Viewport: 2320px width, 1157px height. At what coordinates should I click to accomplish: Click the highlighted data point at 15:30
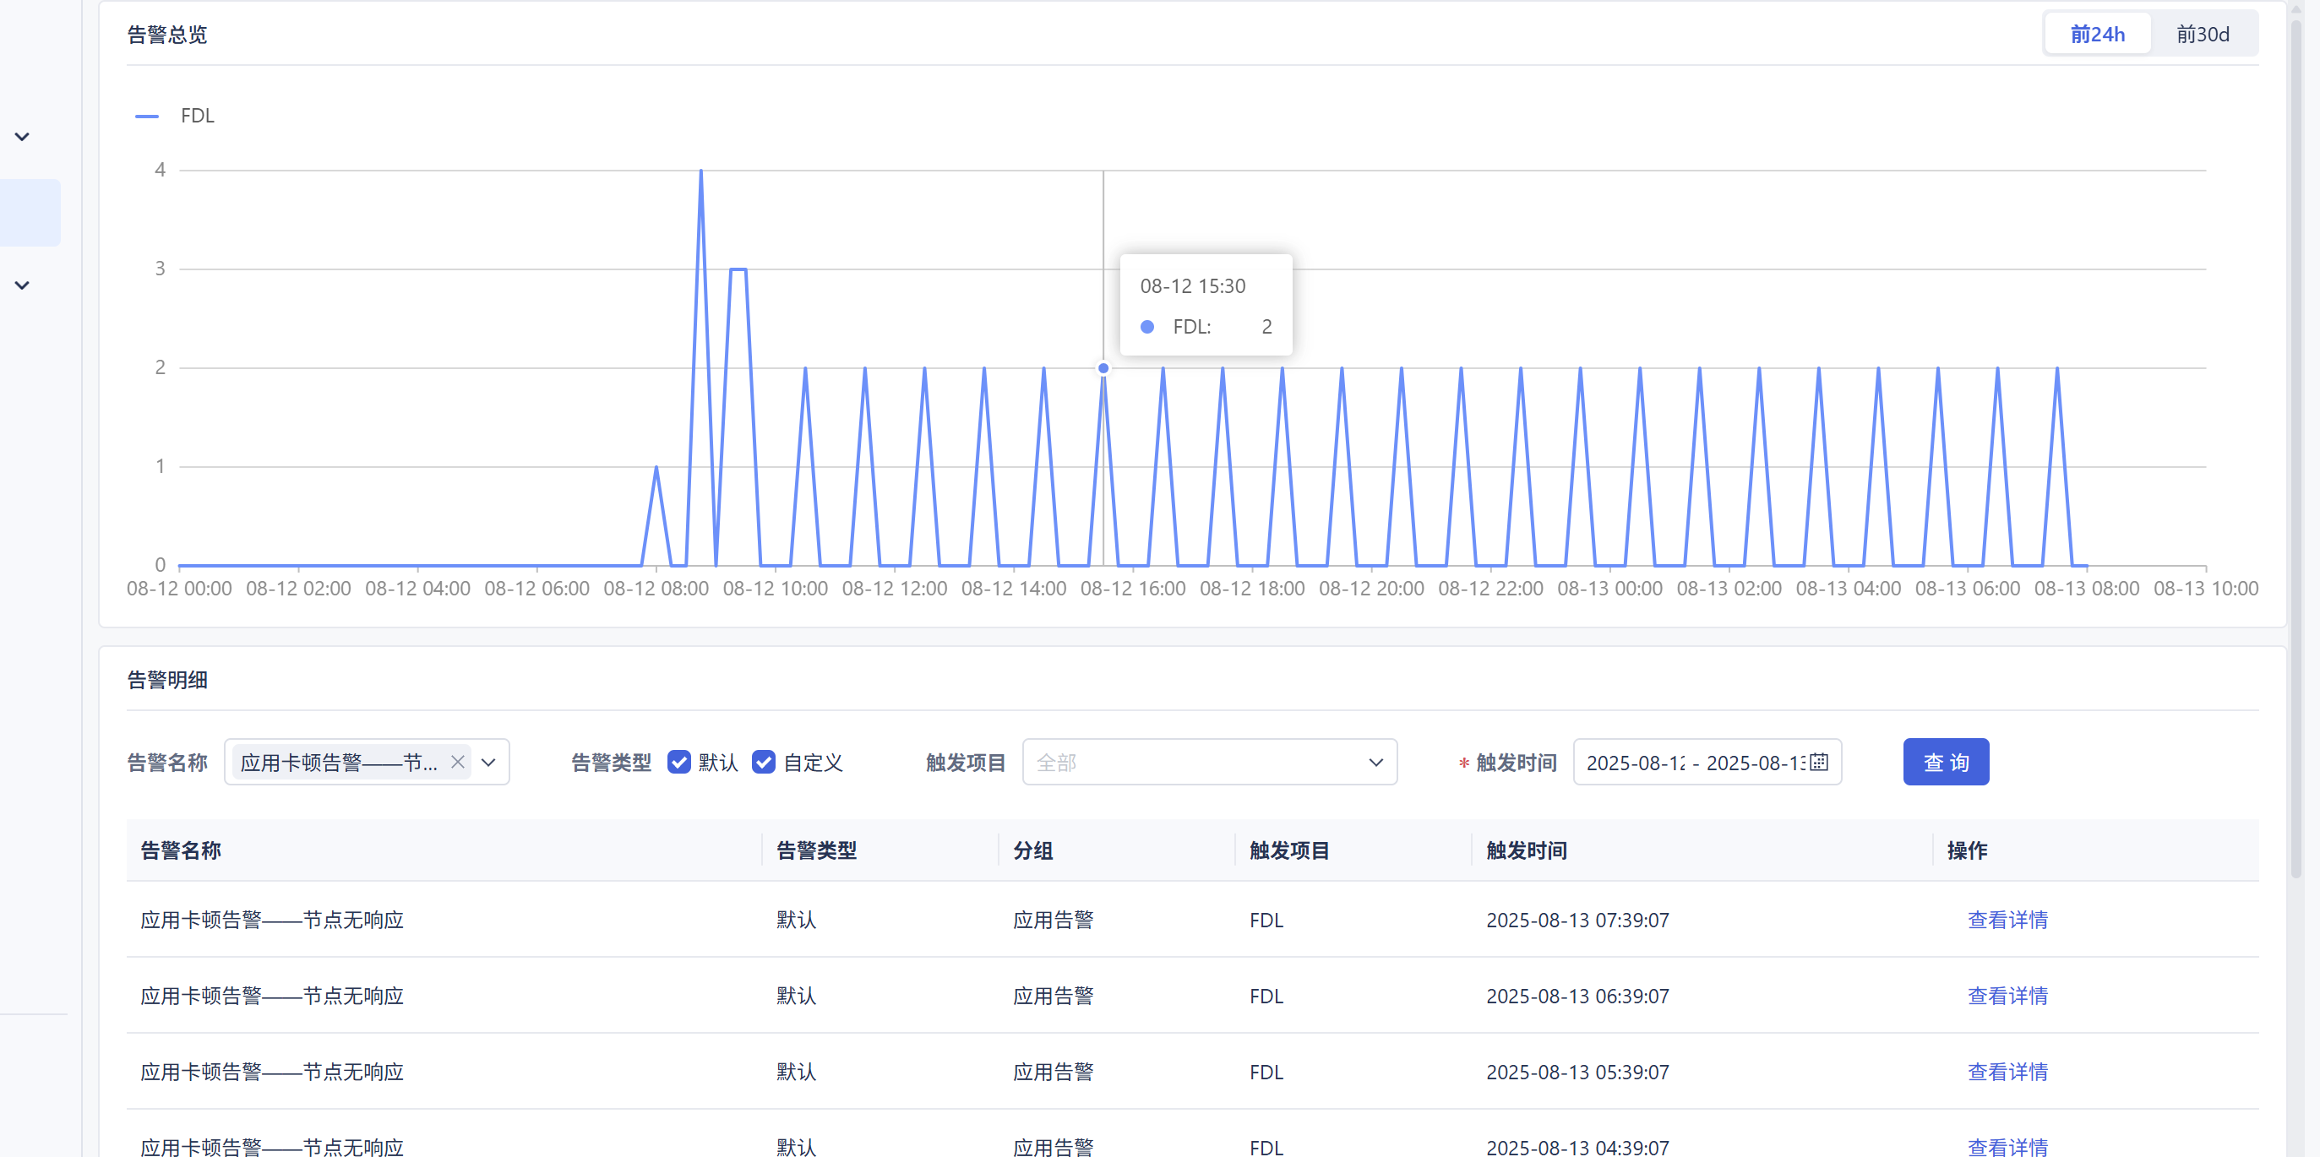[1103, 368]
